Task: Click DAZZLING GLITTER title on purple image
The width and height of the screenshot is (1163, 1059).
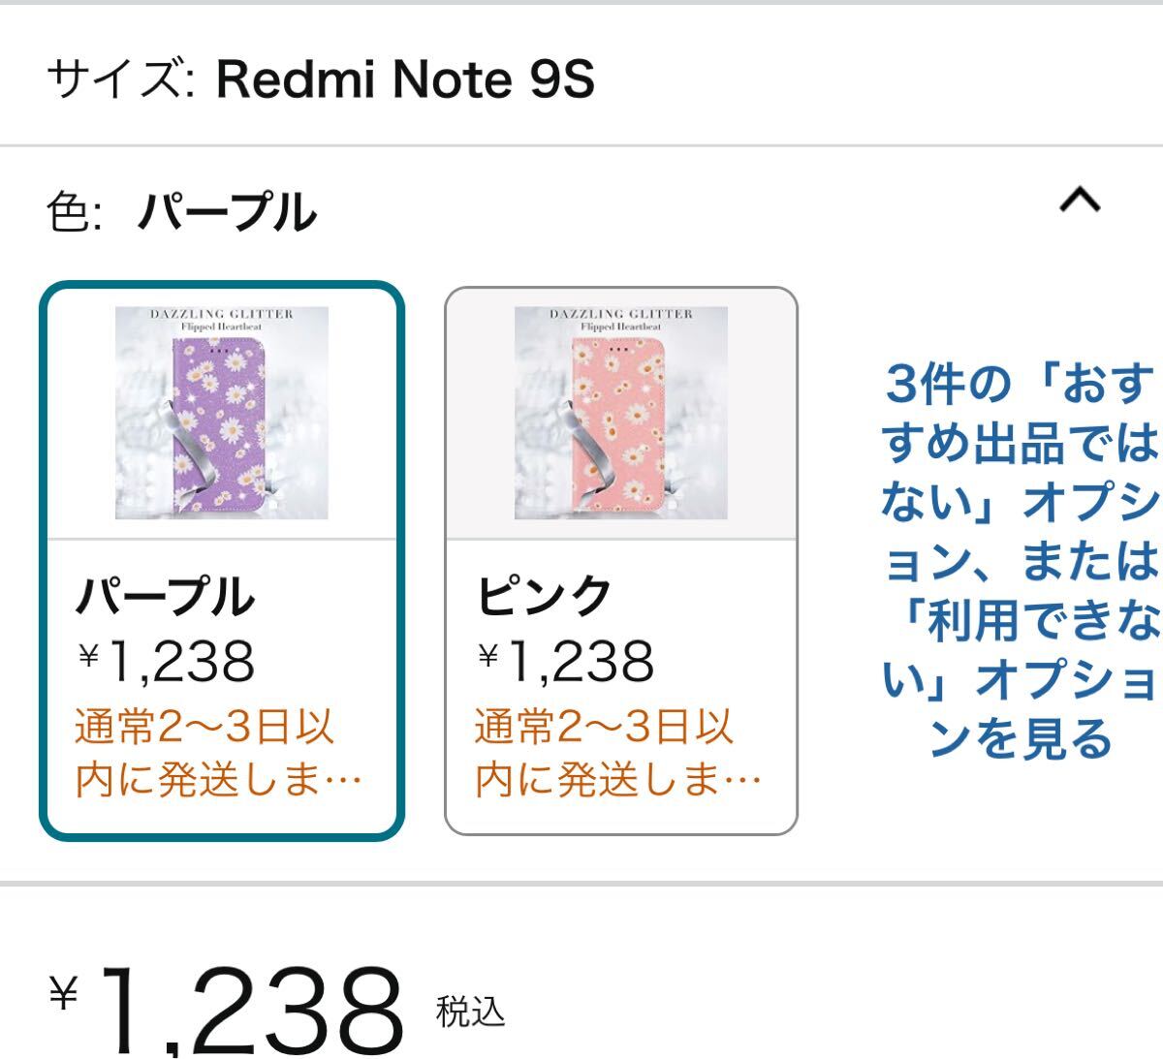Action: pyautogui.click(x=222, y=315)
